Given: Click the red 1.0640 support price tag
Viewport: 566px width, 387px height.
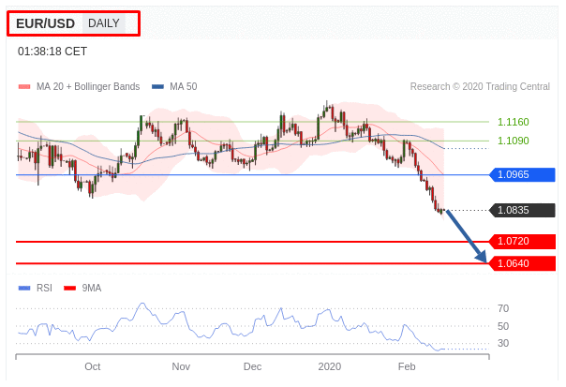Looking at the screenshot, I should [x=522, y=263].
